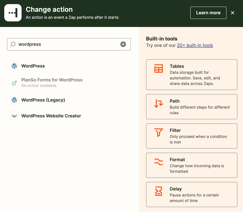Click 'Pause actions for a certain amount' text

(194, 198)
